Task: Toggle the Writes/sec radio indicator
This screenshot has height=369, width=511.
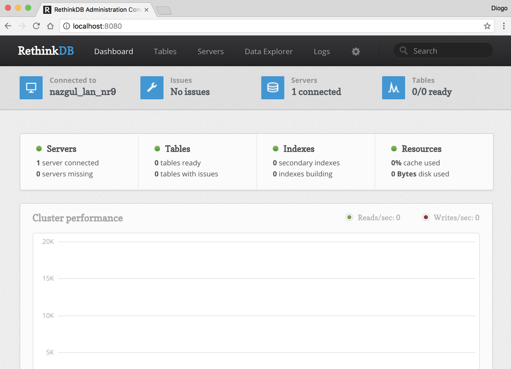Action: coord(426,217)
